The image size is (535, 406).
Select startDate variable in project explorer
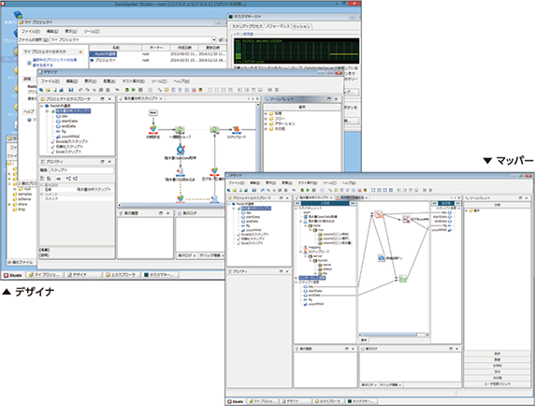[x=69, y=121]
